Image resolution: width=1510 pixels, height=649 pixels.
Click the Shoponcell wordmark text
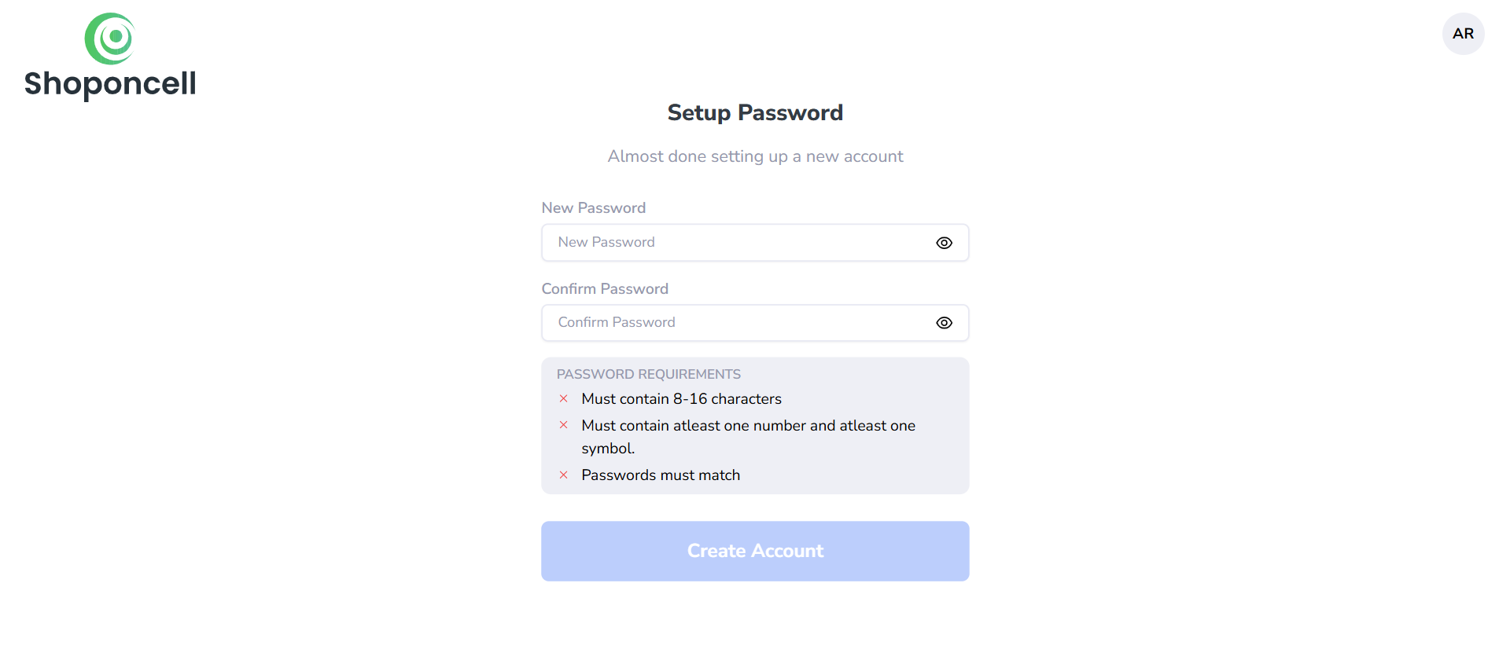[x=110, y=83]
